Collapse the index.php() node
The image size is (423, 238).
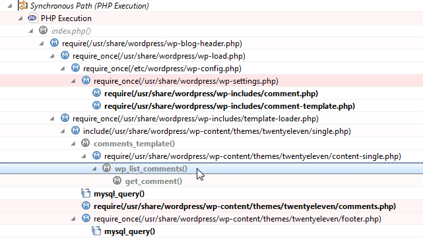[31, 31]
